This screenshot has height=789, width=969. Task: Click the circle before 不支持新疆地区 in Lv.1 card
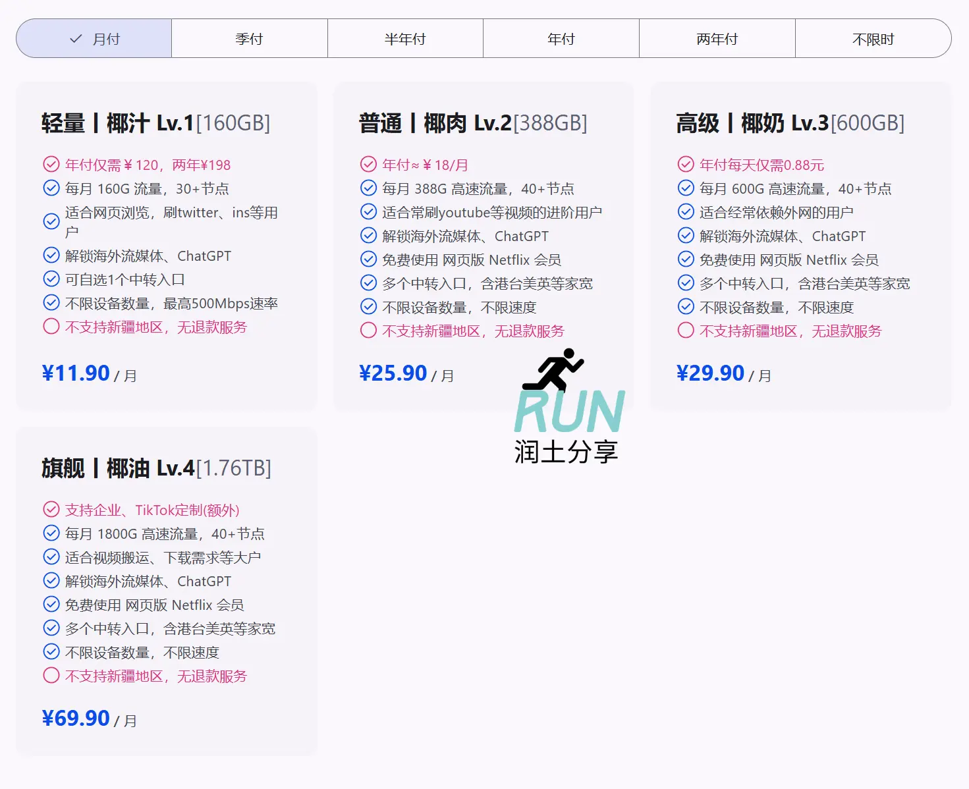[x=52, y=326]
